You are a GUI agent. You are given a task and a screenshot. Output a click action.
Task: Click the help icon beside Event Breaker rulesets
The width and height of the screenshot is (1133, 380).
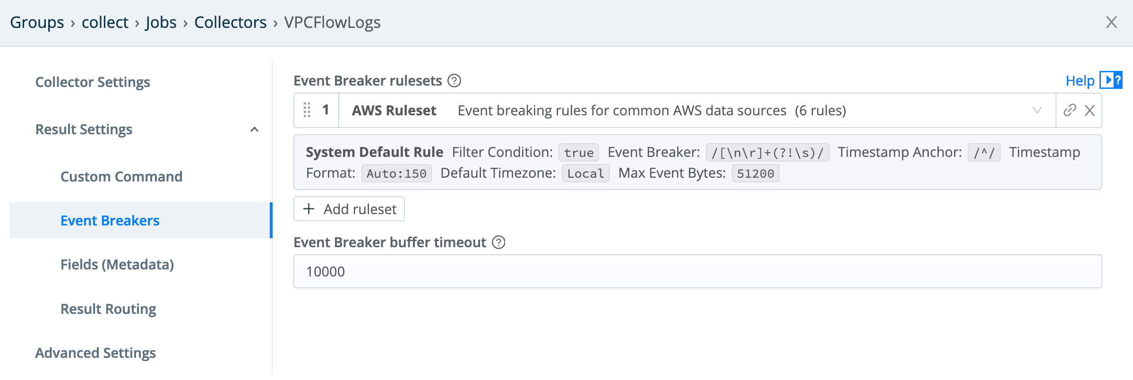click(454, 81)
